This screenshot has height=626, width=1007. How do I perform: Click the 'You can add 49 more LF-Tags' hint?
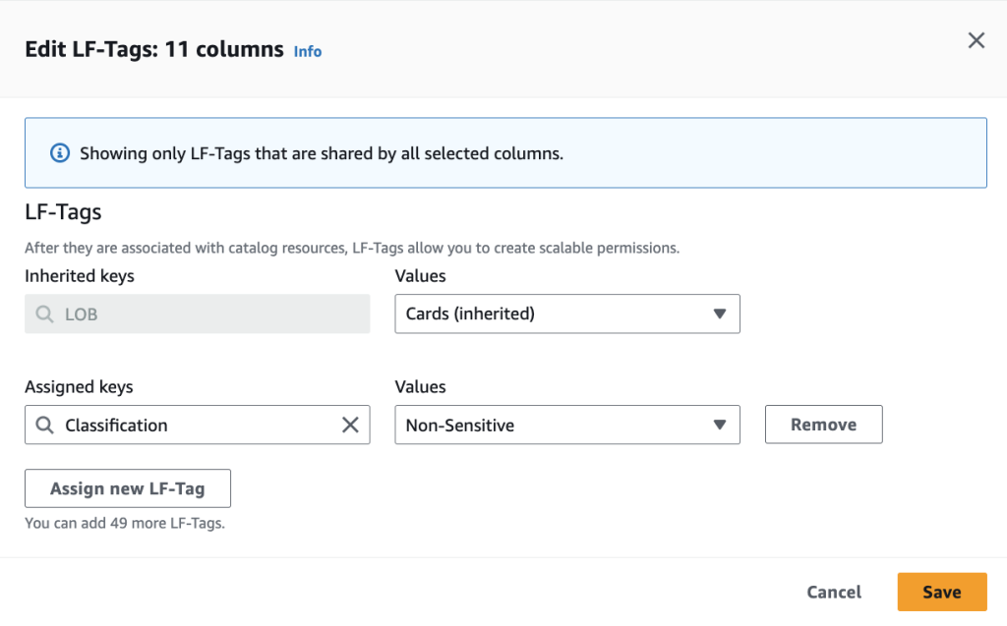coord(125,523)
